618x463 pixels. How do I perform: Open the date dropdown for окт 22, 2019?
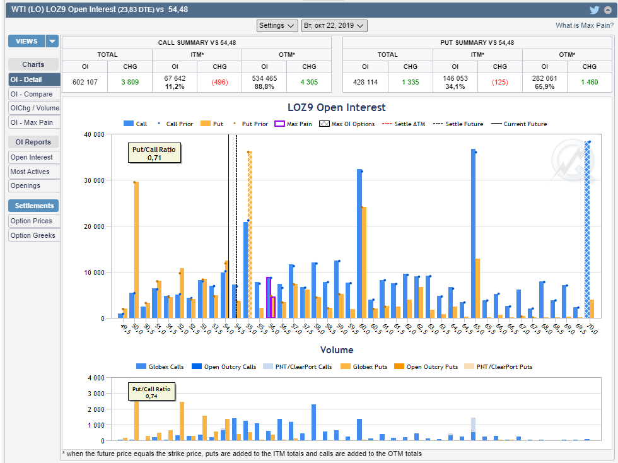click(x=334, y=26)
